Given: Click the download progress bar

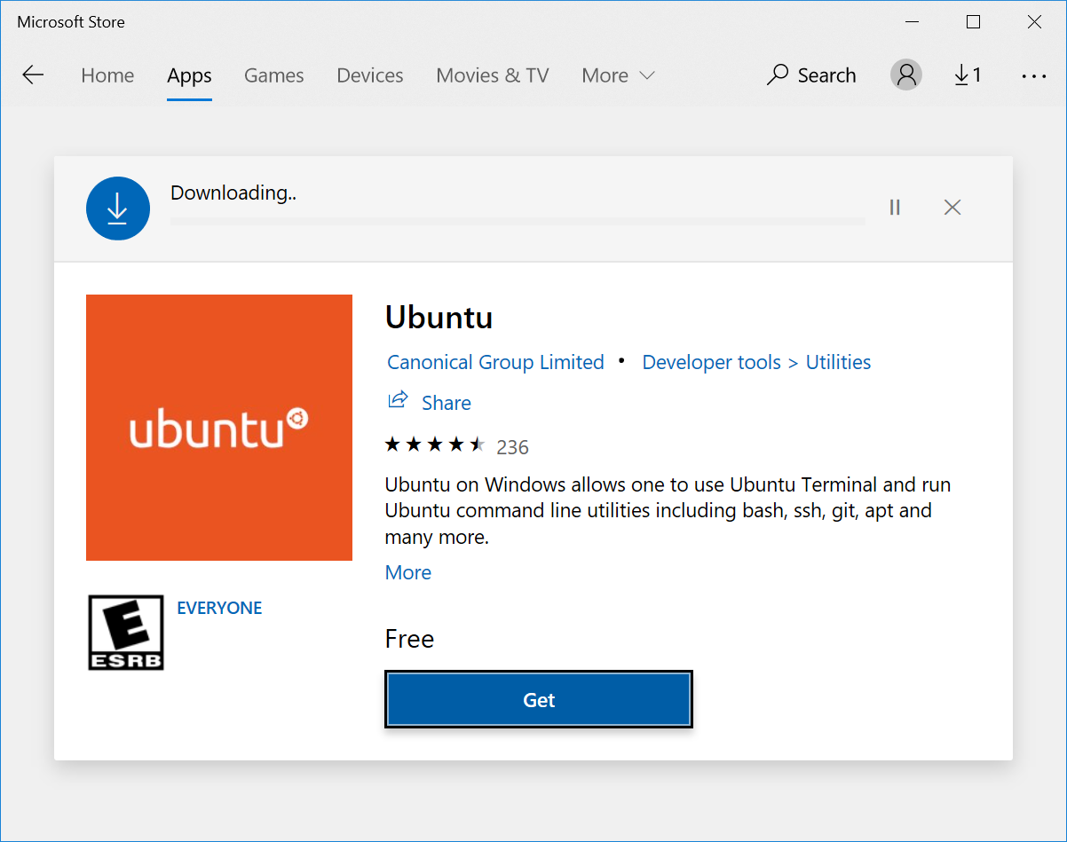Looking at the screenshot, I should (518, 221).
